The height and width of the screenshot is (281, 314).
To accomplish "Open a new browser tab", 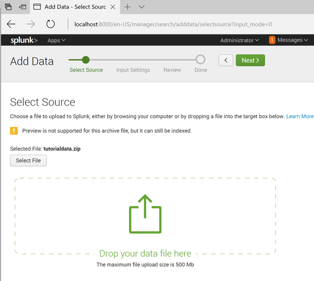I will tap(128, 7).
